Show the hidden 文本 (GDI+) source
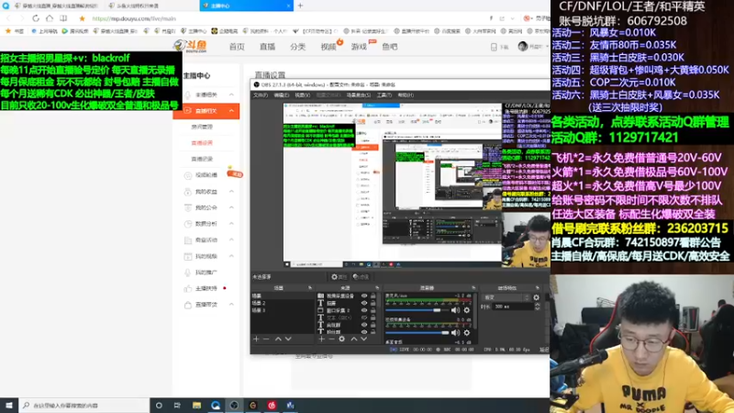Image resolution: width=734 pixels, height=413 pixels. [364, 318]
